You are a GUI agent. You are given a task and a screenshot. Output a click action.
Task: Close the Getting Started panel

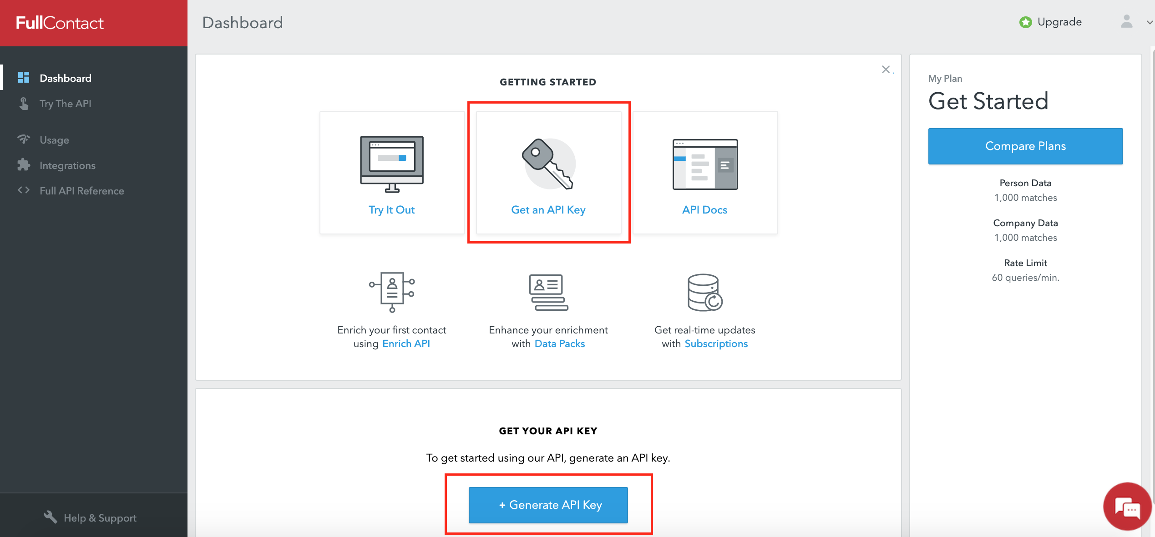pos(886,70)
